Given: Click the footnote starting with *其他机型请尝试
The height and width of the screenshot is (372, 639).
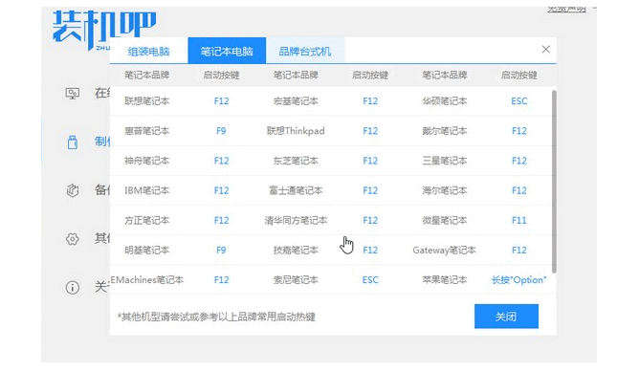Looking at the screenshot, I should coord(216,317).
